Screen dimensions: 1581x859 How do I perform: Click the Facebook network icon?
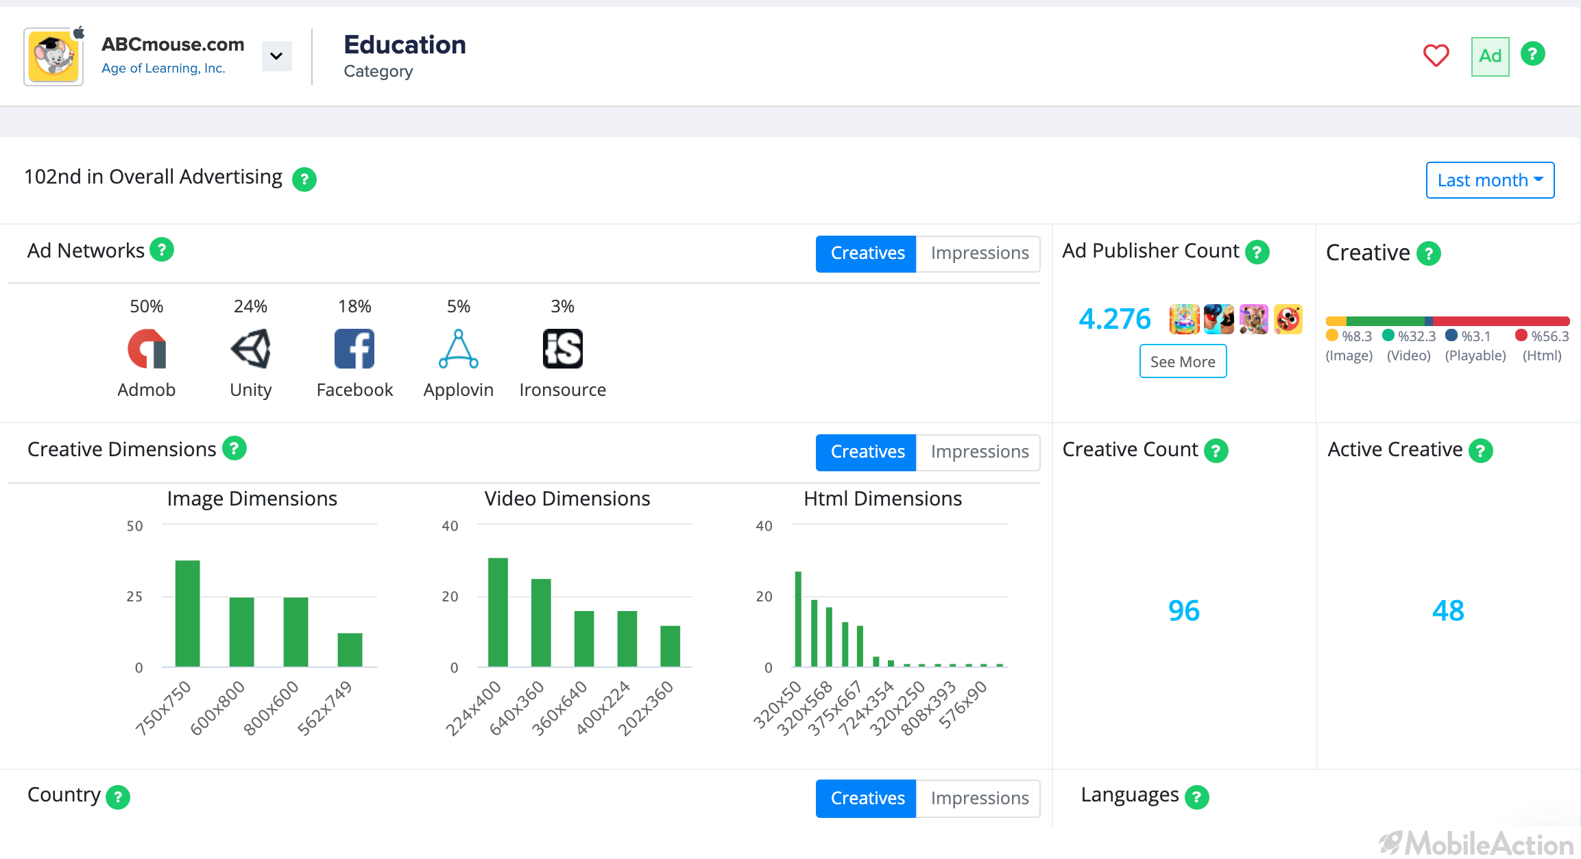354,349
